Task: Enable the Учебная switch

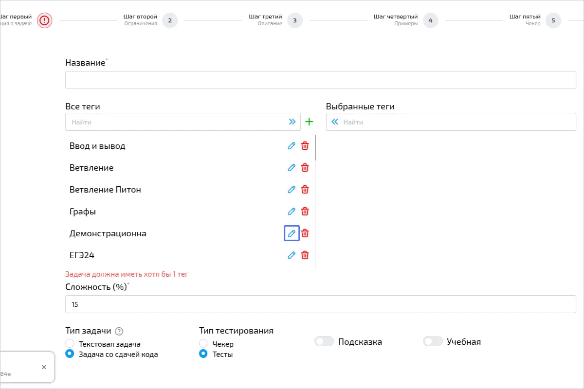Action: [433, 342]
